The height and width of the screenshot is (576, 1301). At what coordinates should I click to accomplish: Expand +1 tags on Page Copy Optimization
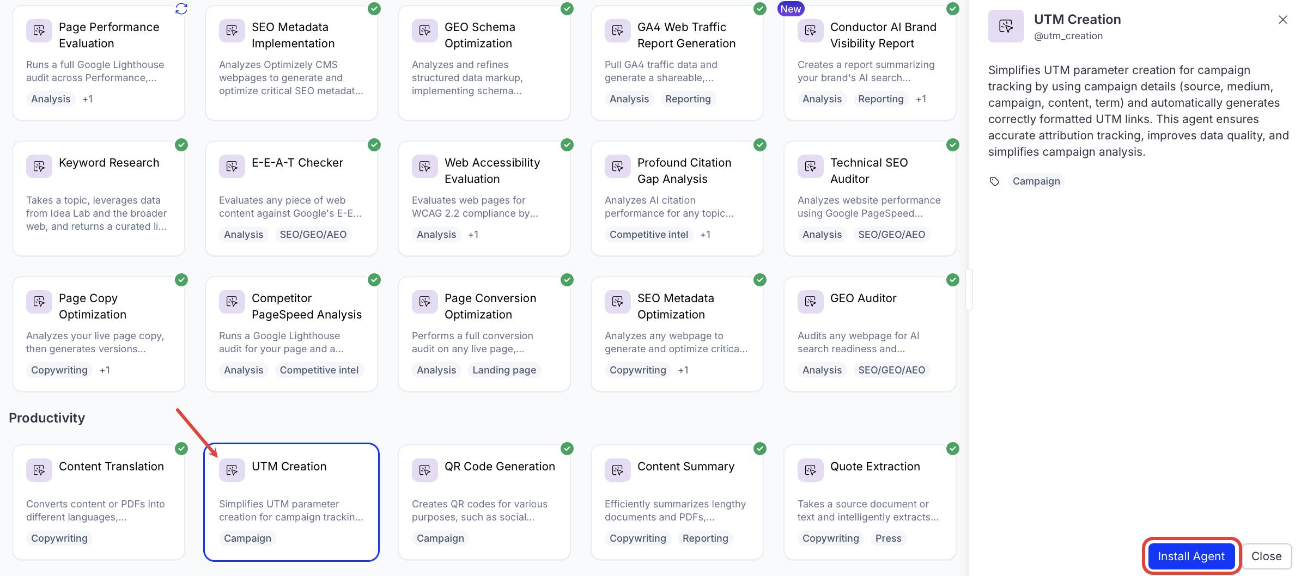click(x=105, y=370)
